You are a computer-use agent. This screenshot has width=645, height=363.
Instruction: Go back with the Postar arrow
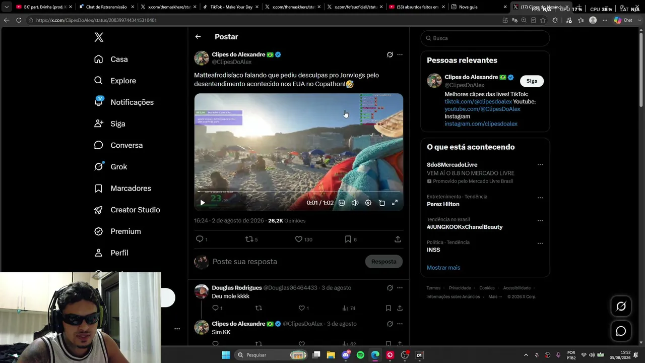[198, 37]
